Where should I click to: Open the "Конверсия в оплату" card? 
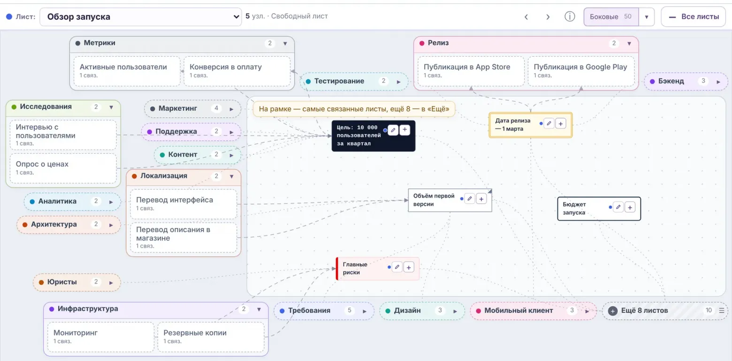click(237, 71)
